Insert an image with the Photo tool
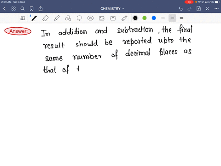 click(x=102, y=18)
